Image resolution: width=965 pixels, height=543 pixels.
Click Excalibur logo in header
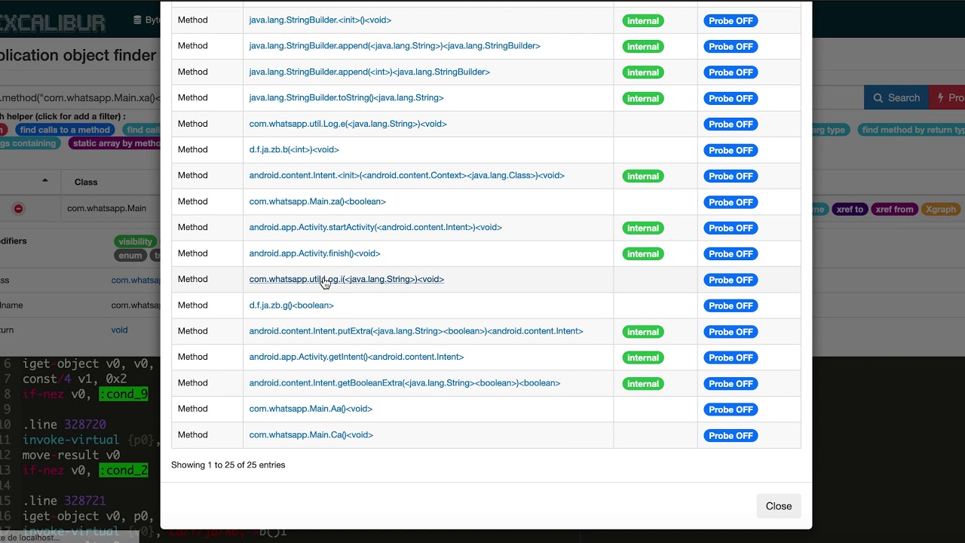pyautogui.click(x=53, y=23)
